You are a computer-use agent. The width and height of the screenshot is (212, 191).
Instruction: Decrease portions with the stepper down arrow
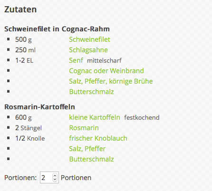tap(55, 179)
